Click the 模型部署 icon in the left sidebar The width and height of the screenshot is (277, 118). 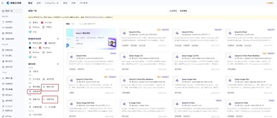click(3, 89)
